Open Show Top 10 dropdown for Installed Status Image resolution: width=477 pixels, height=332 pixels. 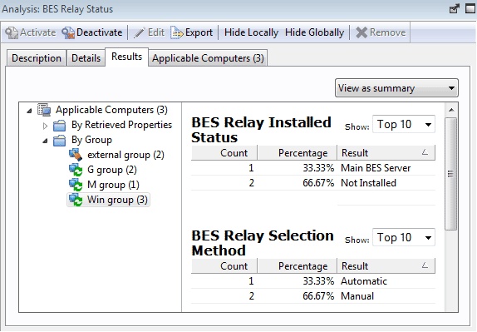(x=404, y=124)
